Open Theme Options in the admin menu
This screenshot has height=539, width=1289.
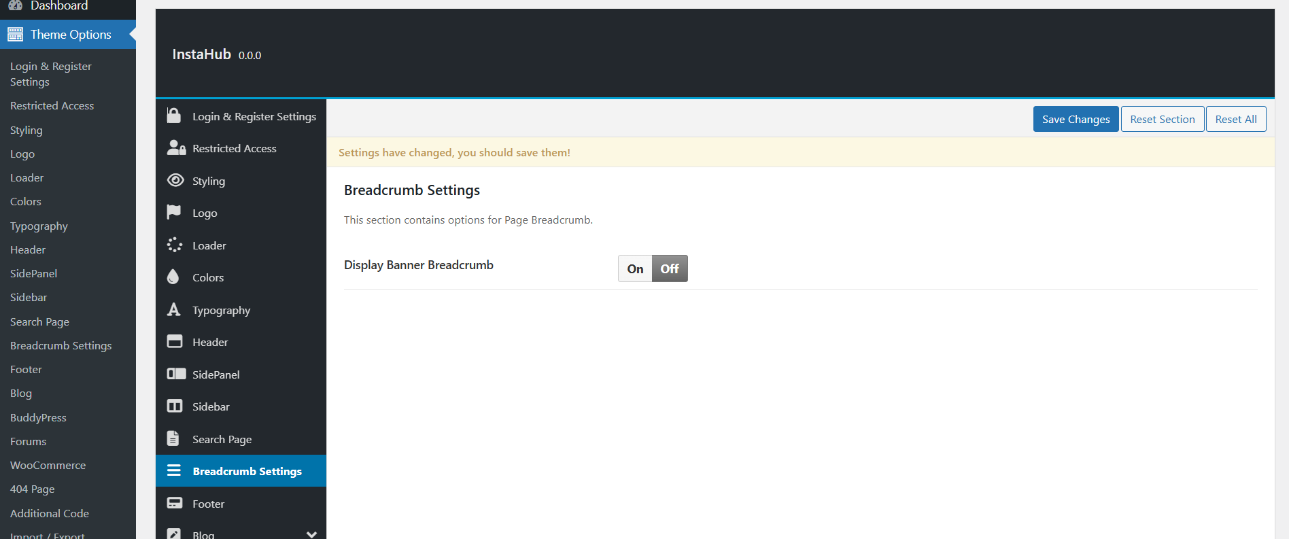coord(70,35)
